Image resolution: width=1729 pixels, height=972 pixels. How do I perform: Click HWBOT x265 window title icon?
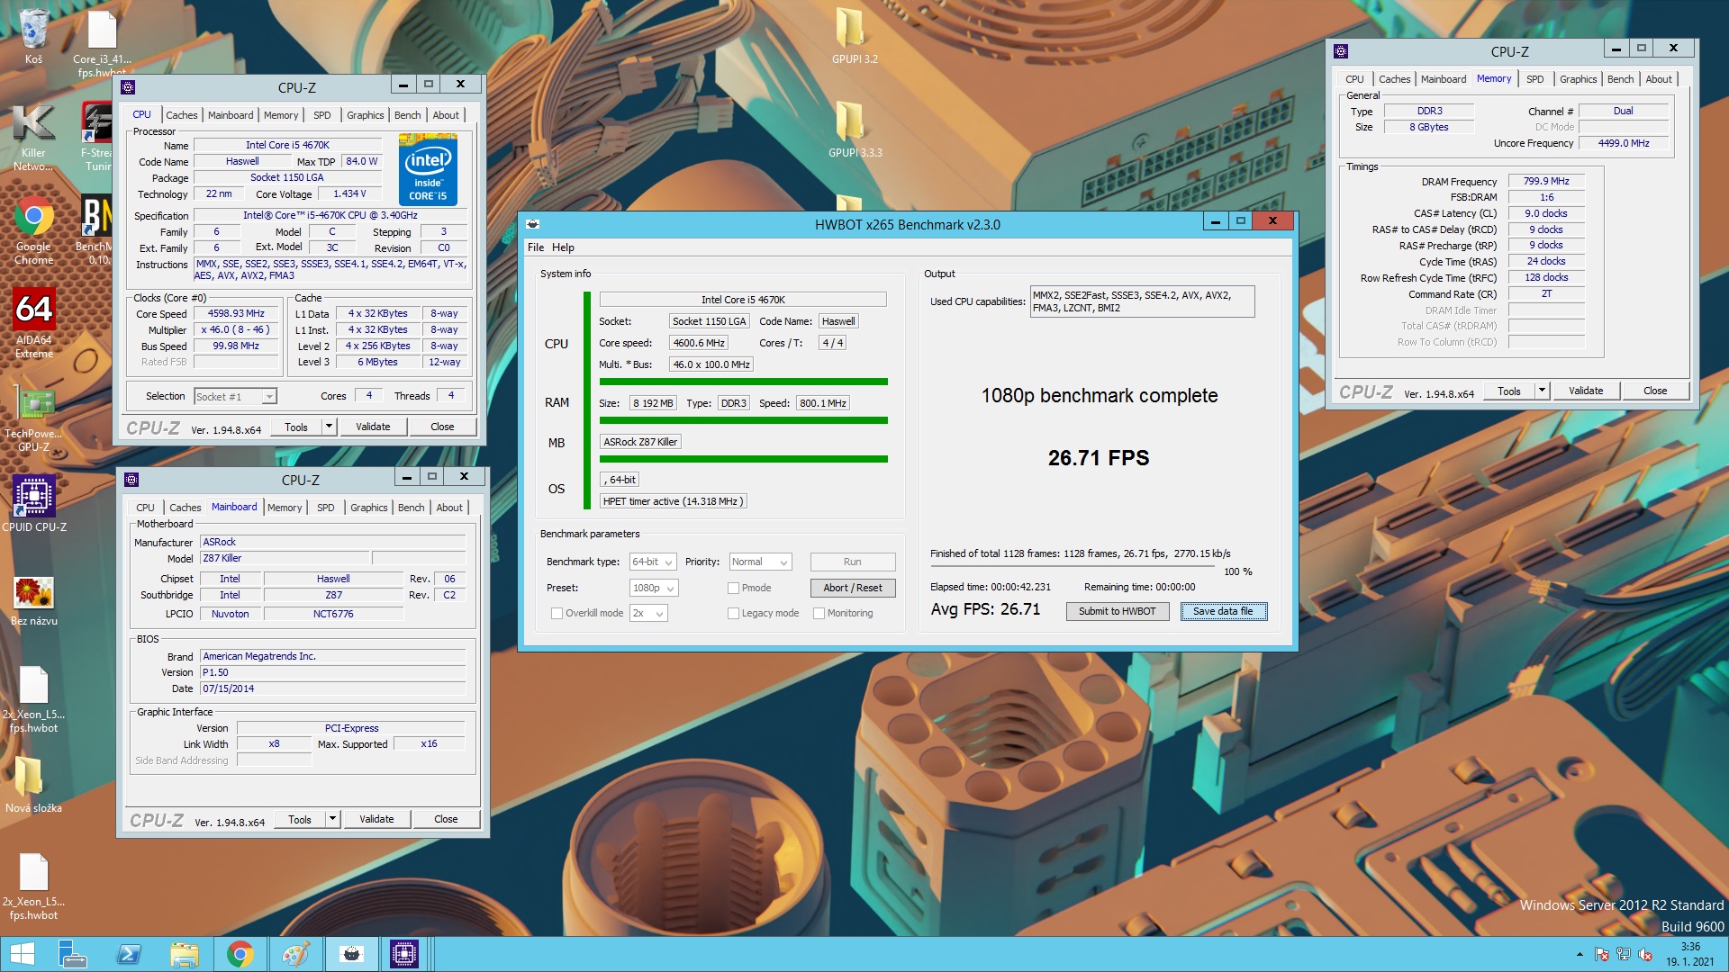click(x=533, y=224)
